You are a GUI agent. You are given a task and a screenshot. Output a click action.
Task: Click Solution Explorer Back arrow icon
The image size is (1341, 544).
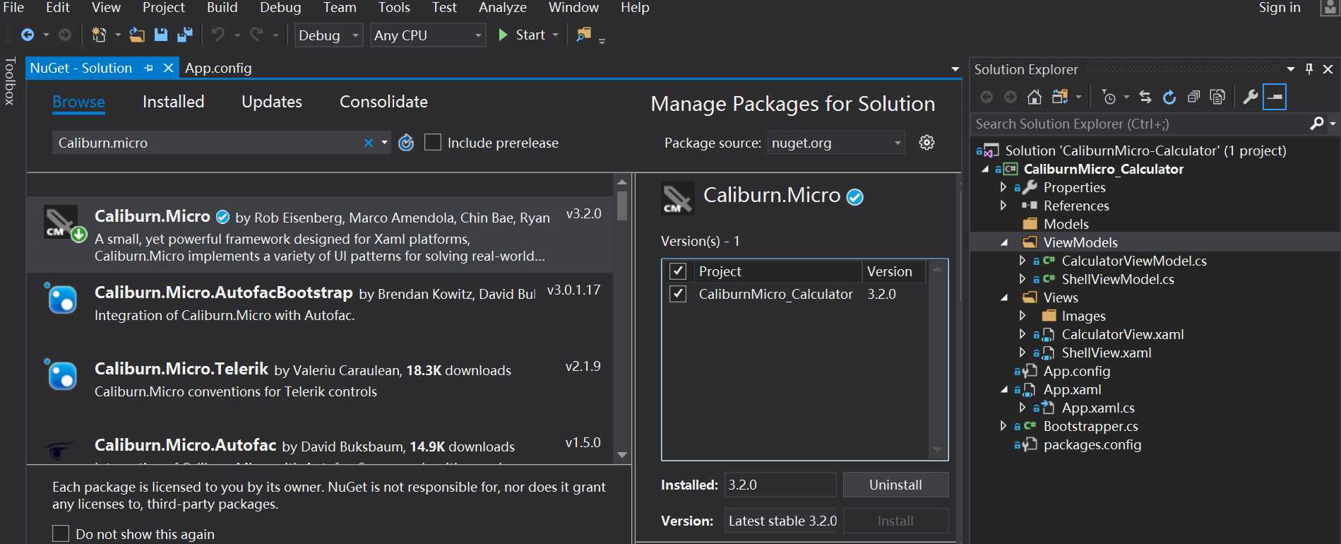click(x=987, y=97)
